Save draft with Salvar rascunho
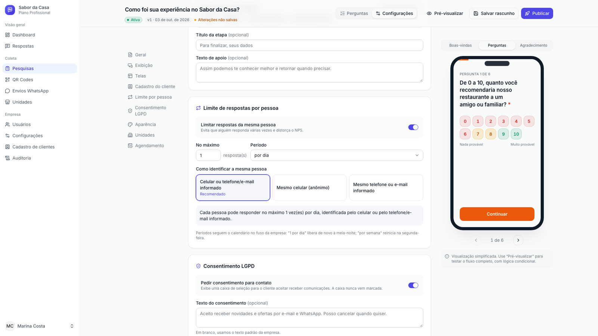The image size is (598, 336). click(494, 13)
